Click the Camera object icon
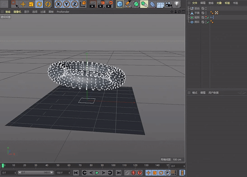 pyautogui.click(x=168, y=4)
